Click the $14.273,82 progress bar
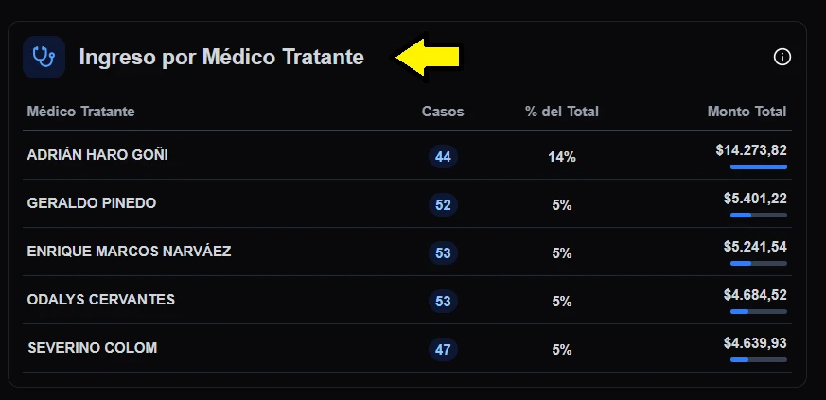The width and height of the screenshot is (826, 400). (758, 166)
